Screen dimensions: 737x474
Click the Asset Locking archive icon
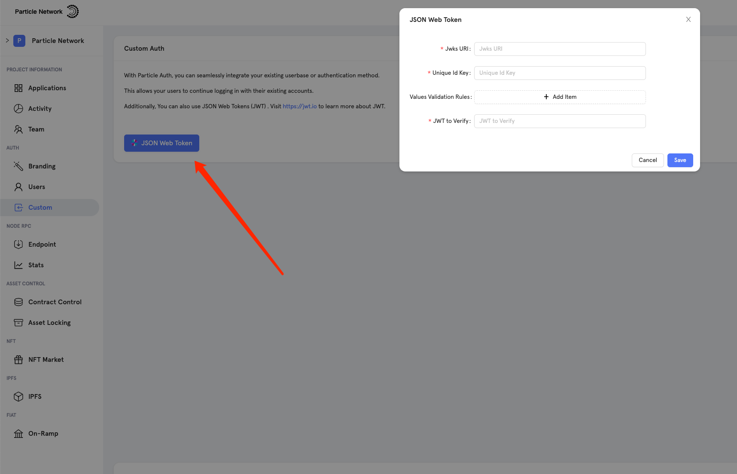[18, 323]
